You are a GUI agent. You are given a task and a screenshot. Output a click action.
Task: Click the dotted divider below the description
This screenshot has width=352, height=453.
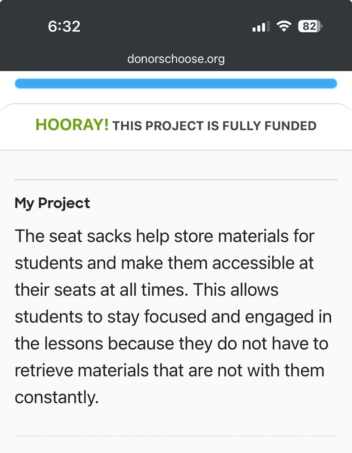click(176, 436)
